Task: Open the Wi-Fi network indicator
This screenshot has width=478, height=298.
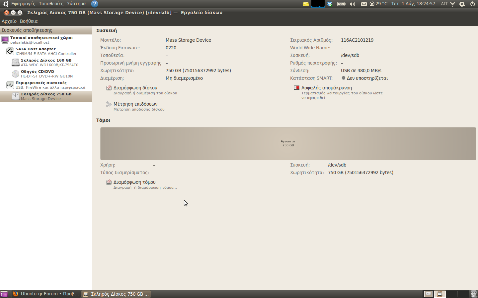Action: click(452, 4)
